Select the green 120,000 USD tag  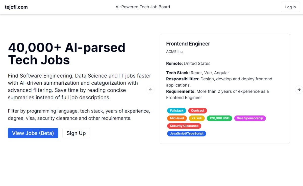tap(219, 118)
